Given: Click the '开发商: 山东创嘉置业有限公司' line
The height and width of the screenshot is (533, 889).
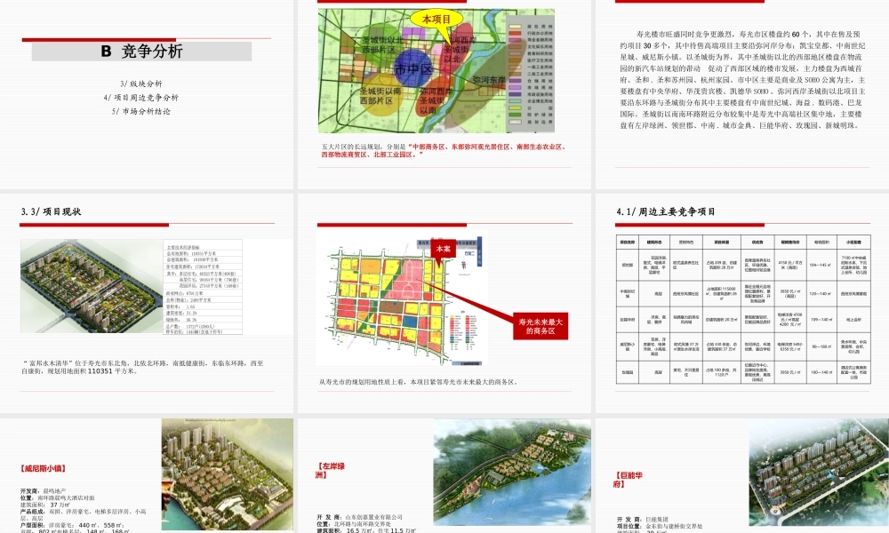Looking at the screenshot, I should coord(359,517).
